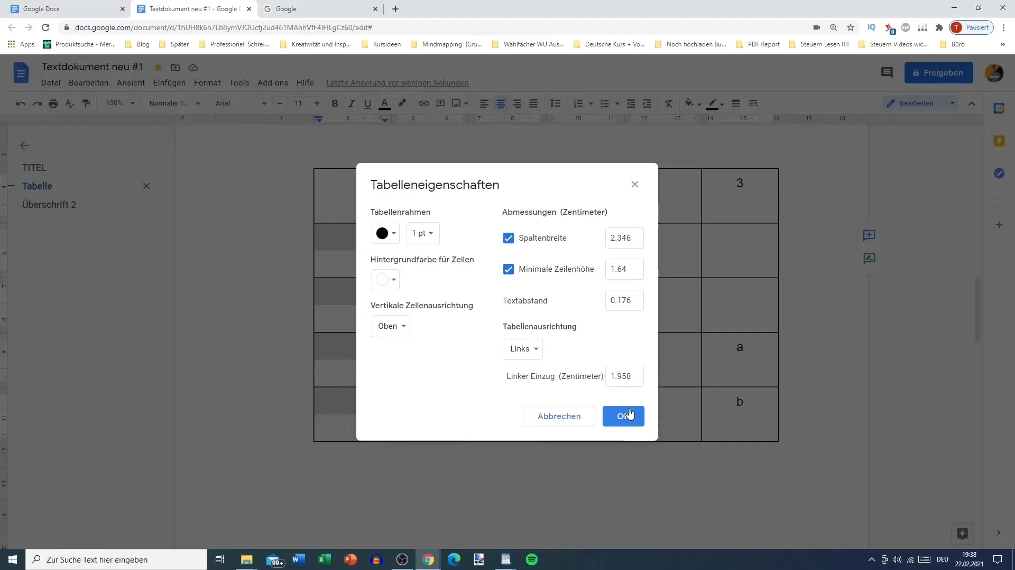
Task: Expand the Tabellenrahmen border width dropdown
Action: coord(423,233)
